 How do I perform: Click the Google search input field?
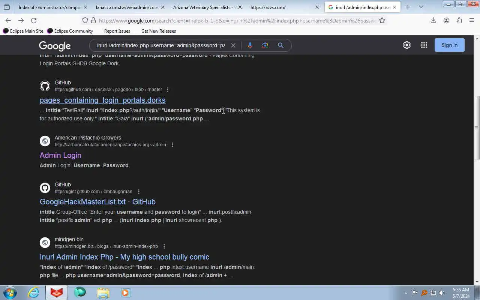[161, 45]
